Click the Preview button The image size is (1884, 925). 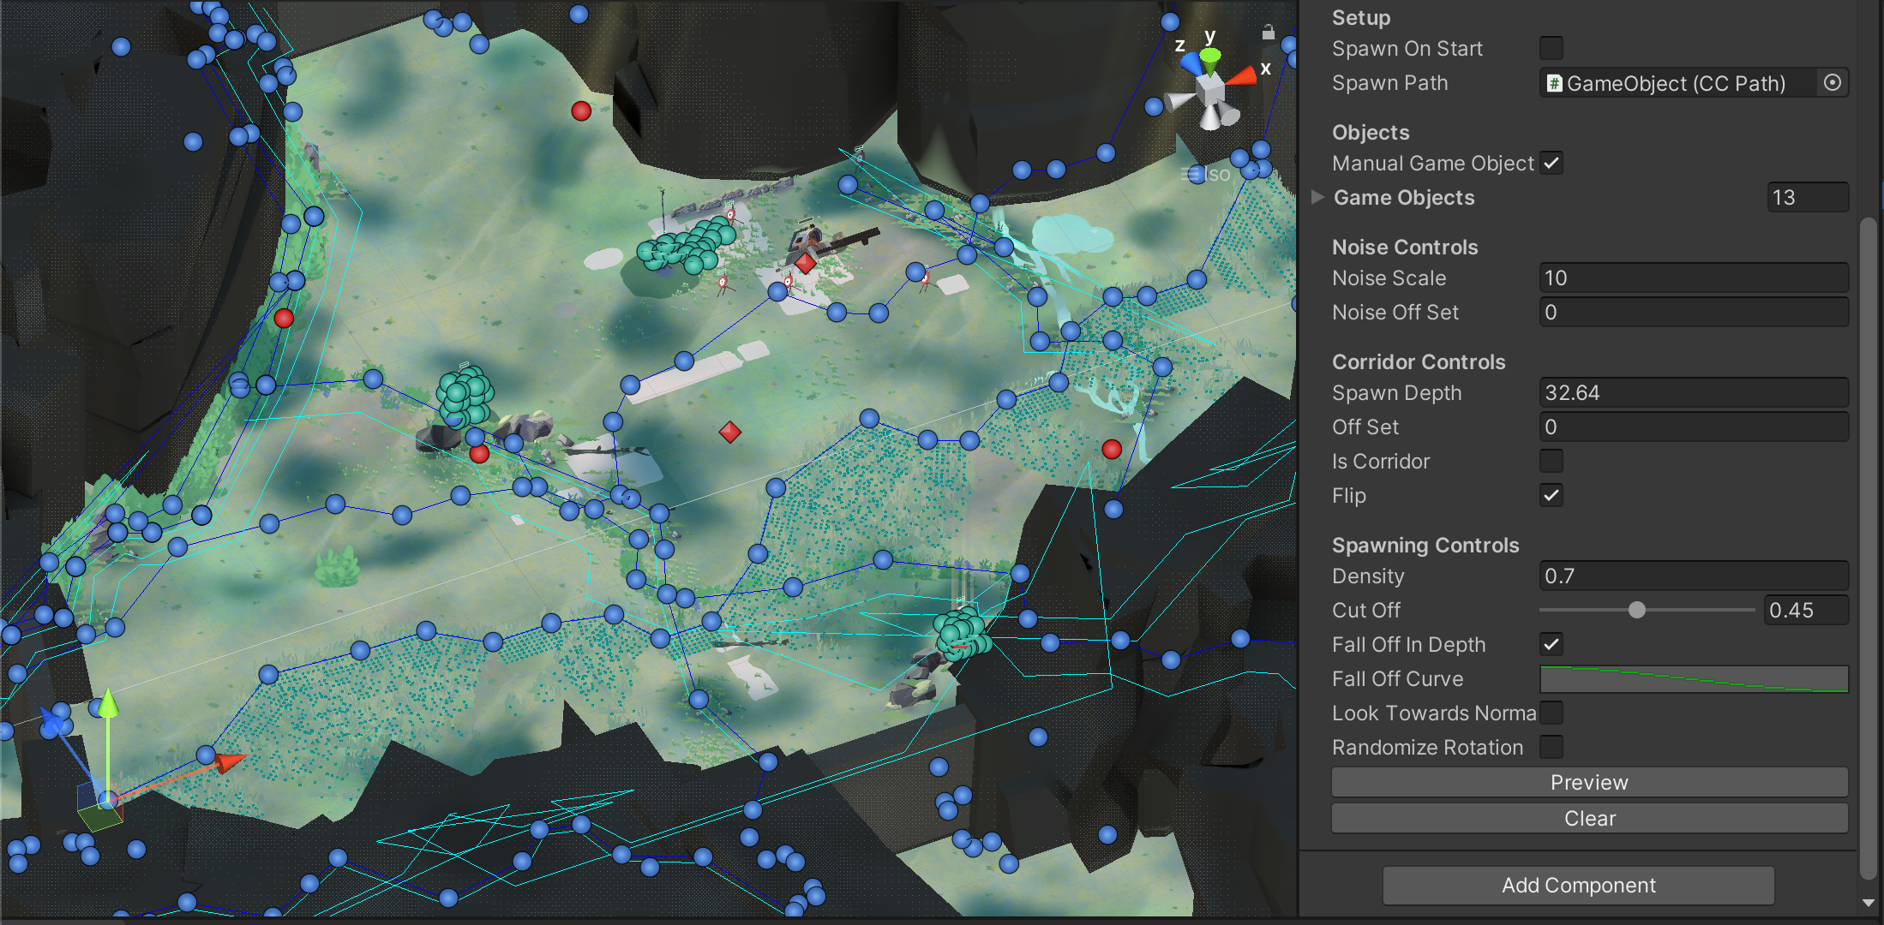coord(1589,782)
